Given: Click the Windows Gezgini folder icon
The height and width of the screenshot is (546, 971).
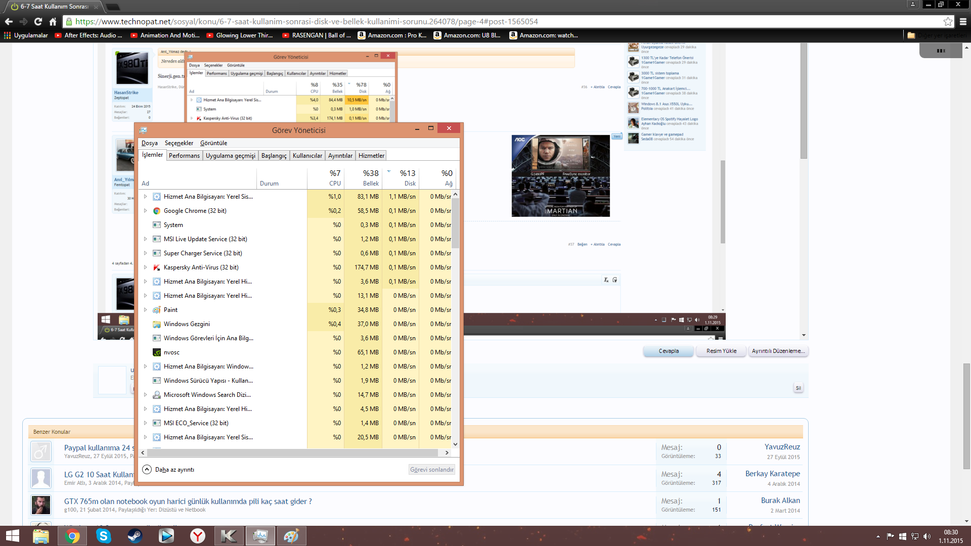Looking at the screenshot, I should click(x=157, y=324).
